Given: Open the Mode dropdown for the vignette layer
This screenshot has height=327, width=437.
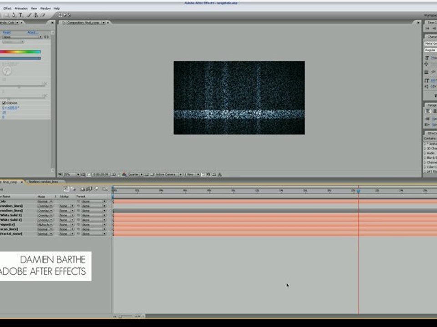Looking at the screenshot, I should (x=45, y=225).
